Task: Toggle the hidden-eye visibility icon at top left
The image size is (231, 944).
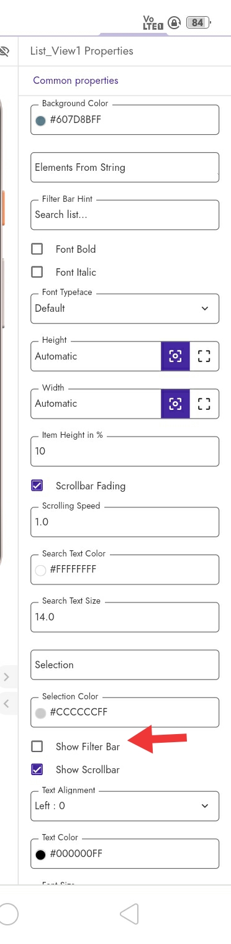Action: point(4,51)
